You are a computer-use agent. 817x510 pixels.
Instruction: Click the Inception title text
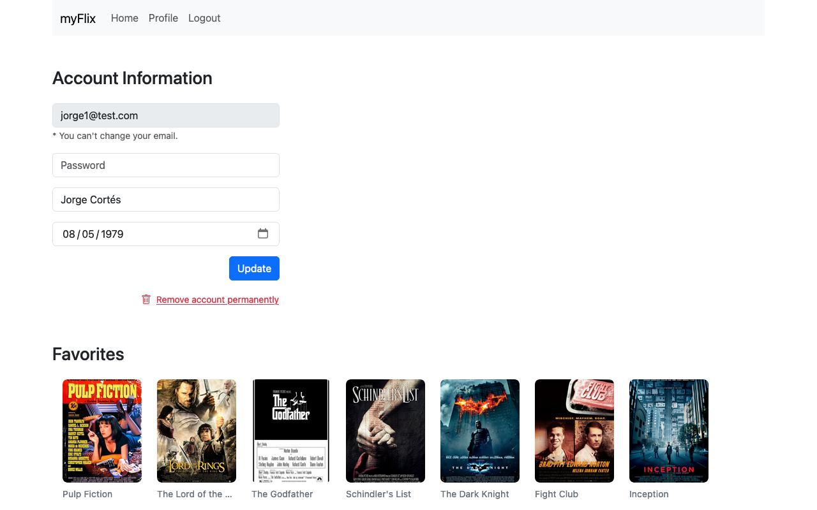[649, 494]
